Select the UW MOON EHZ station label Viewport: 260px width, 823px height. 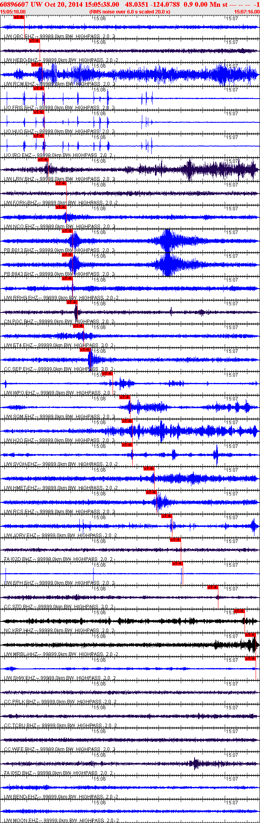(21, 821)
